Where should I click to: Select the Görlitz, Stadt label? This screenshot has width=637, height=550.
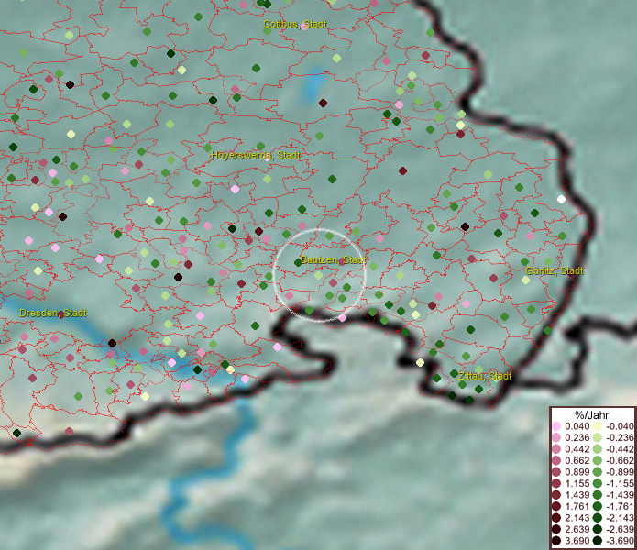pos(554,271)
